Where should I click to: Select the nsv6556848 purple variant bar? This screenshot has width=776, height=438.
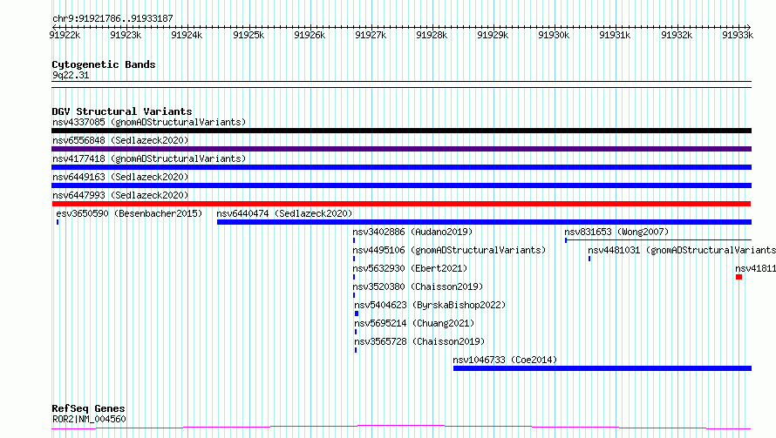tap(401, 149)
